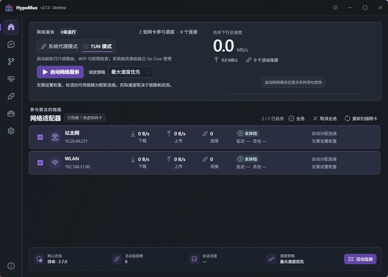
Task: Click the 2 / 2 已启用 text
Action: tap(272, 119)
